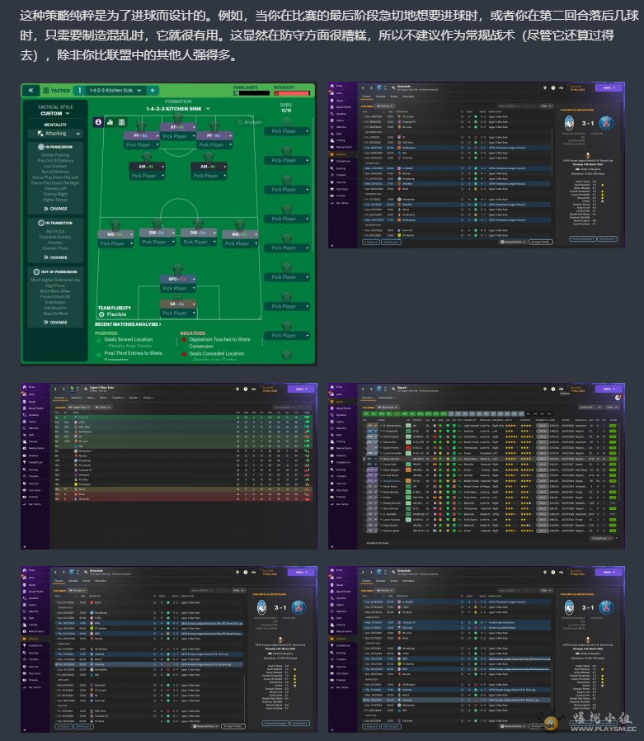Click the right WB-At wing-back shirt icon
The height and width of the screenshot is (741, 644).
pos(240,225)
